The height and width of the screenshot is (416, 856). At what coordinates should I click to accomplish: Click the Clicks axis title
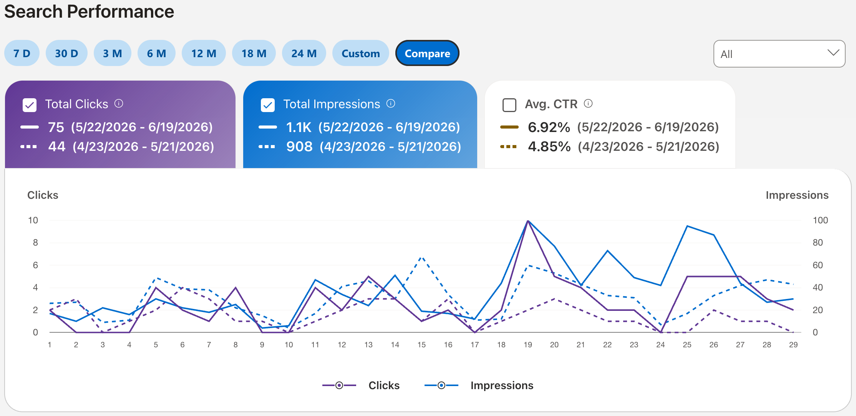coord(43,195)
